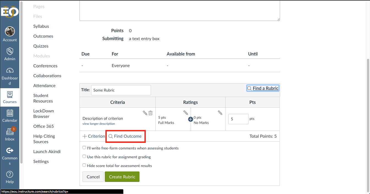Open the Account sidebar icon
The height and width of the screenshot is (194, 370).
(10, 31)
